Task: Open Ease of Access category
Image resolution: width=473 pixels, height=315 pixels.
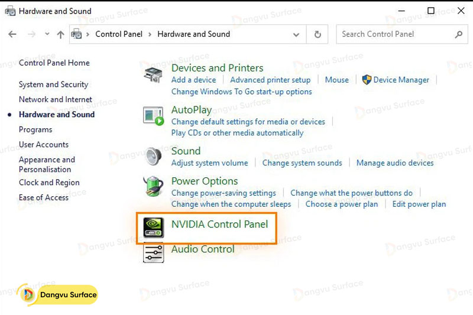Action: [44, 197]
